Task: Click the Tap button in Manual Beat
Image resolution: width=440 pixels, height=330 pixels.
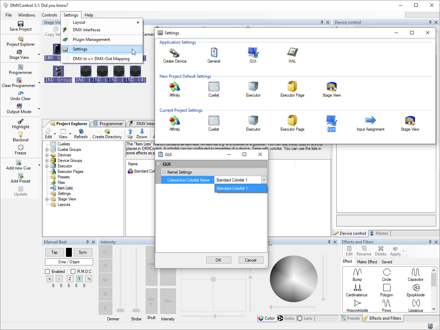Action: click(54, 252)
